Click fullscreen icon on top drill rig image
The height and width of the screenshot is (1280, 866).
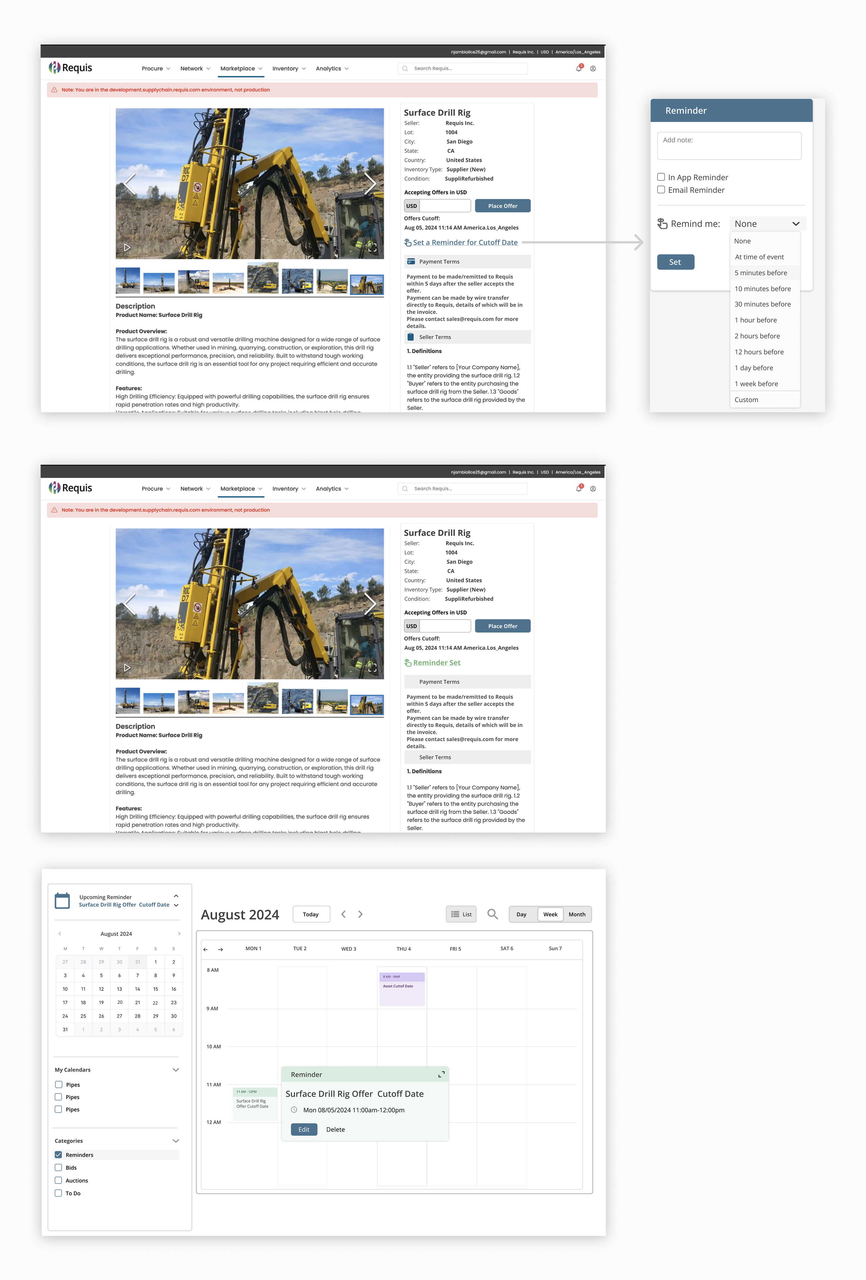372,247
